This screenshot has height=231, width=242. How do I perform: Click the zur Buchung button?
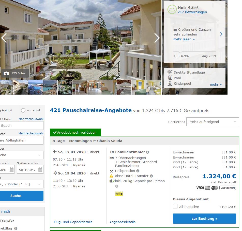click(204, 219)
